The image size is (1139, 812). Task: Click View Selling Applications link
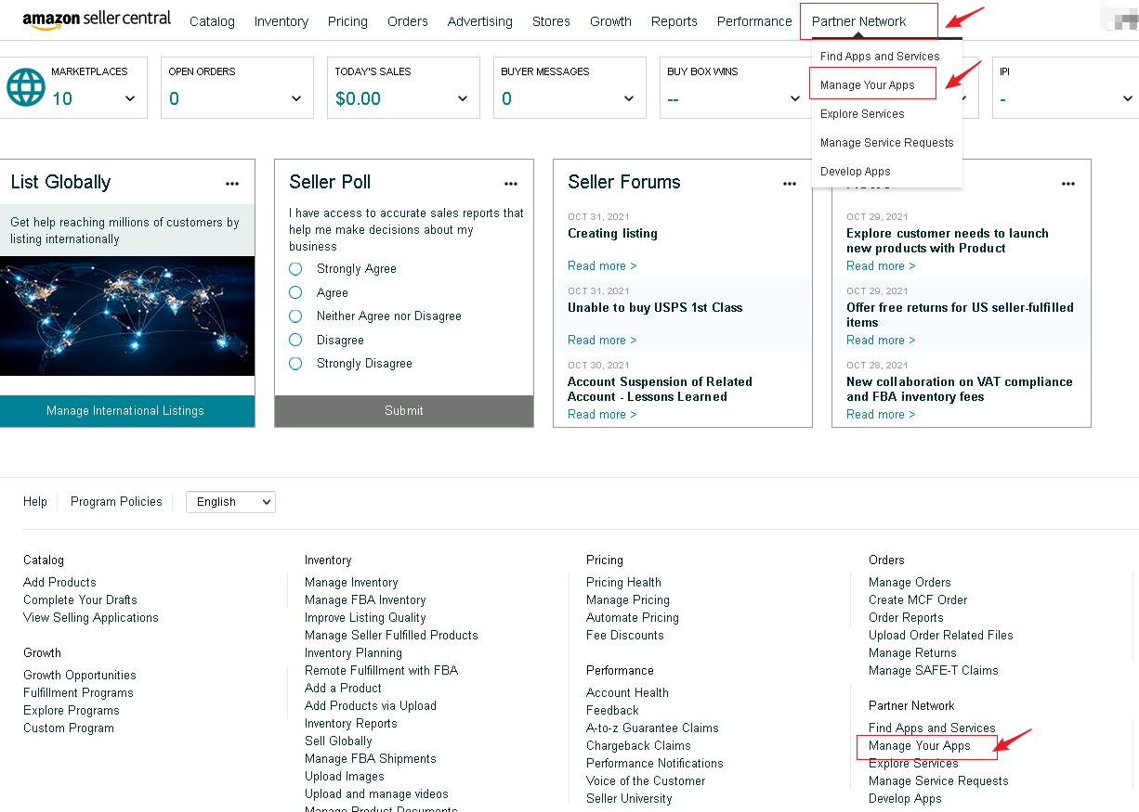tap(91, 617)
